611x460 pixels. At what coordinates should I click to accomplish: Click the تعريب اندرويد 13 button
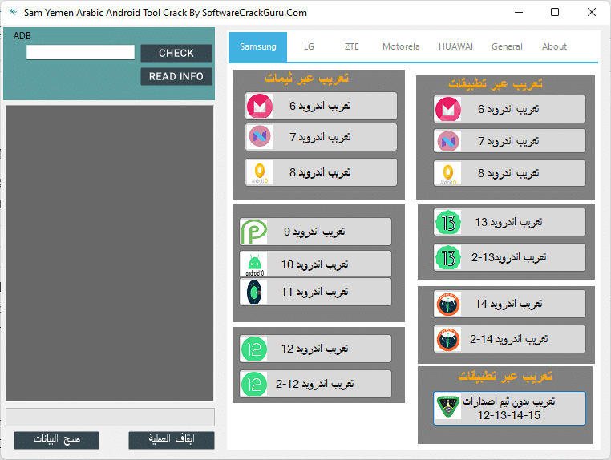tap(509, 222)
